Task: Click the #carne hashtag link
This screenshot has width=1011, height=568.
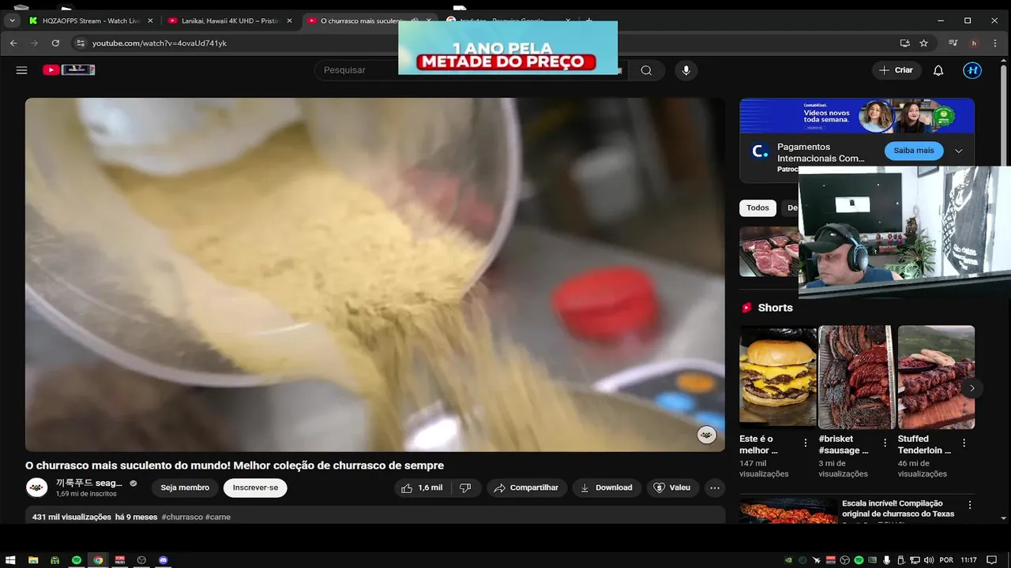Action: point(218,517)
